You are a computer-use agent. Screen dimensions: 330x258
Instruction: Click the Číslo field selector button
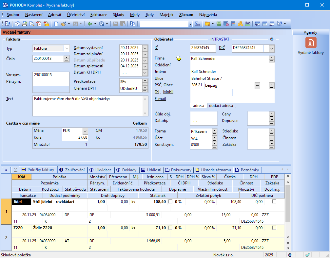click(x=66, y=59)
